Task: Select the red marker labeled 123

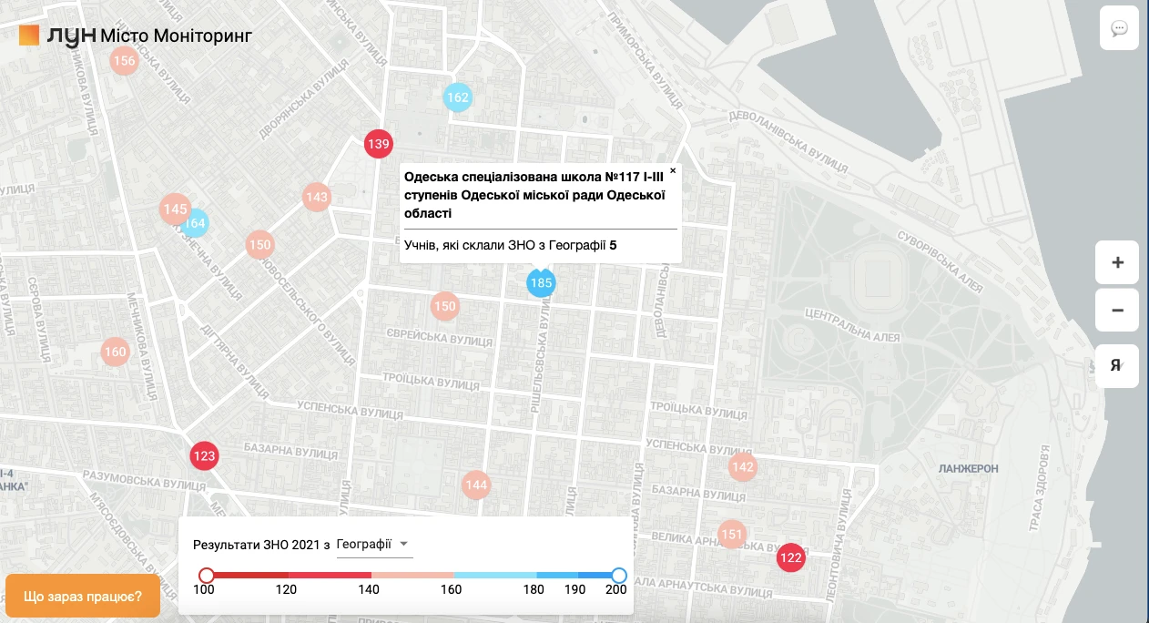Action: pos(205,455)
